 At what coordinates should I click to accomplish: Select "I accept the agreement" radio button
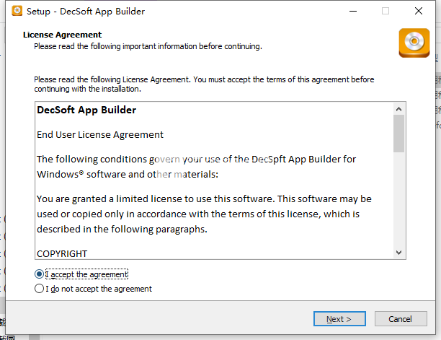point(39,274)
